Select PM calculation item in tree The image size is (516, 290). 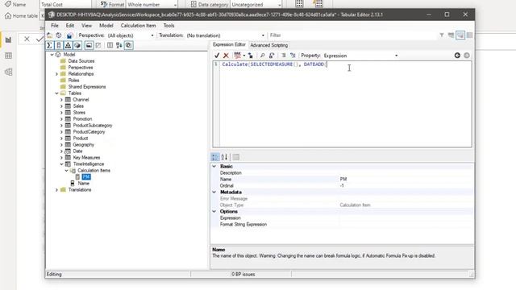(86, 177)
